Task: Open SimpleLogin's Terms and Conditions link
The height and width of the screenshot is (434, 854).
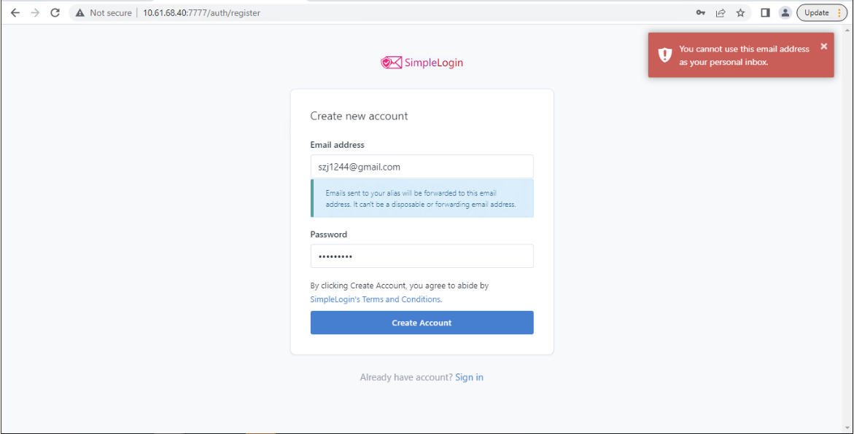Action: click(x=375, y=299)
